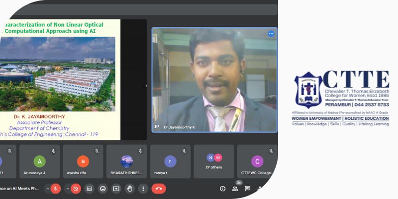This screenshot has height=199, width=398.
Task: Open video settings chevron beside the camera button
Action: pos(68,189)
